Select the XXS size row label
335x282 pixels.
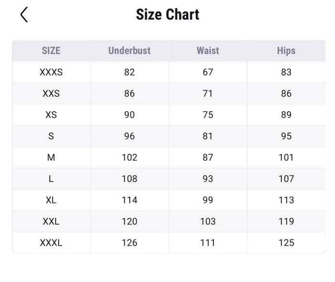51,93
